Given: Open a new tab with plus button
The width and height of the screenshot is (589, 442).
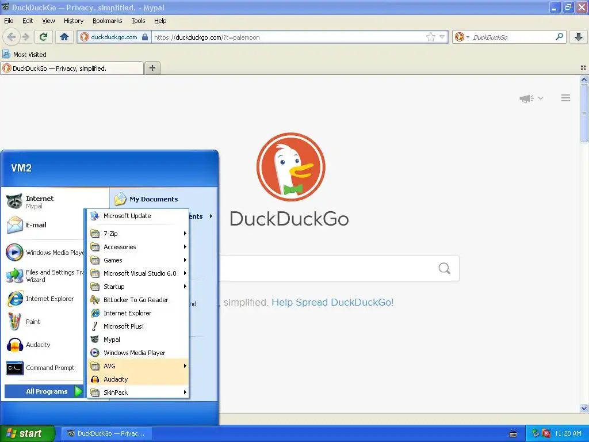Looking at the screenshot, I should [x=152, y=68].
